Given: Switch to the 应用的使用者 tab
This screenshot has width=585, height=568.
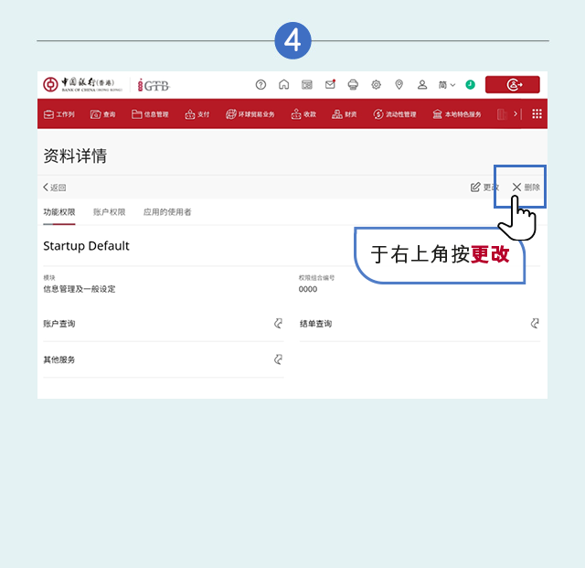Looking at the screenshot, I should pos(167,212).
